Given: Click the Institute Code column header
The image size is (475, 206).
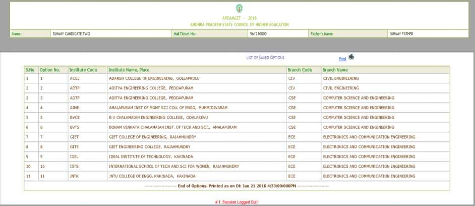Looking at the screenshot, I should [x=83, y=70].
